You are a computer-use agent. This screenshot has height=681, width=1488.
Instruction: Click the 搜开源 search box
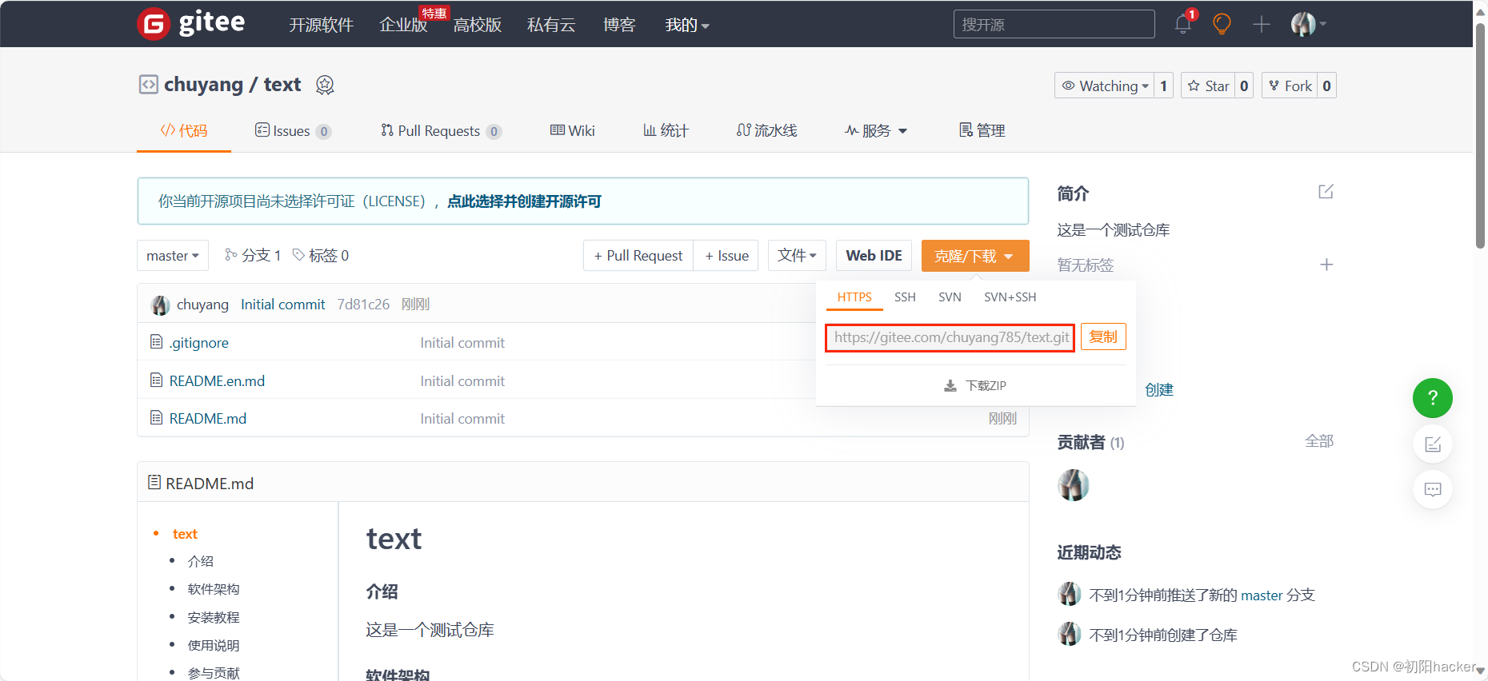coord(1054,24)
